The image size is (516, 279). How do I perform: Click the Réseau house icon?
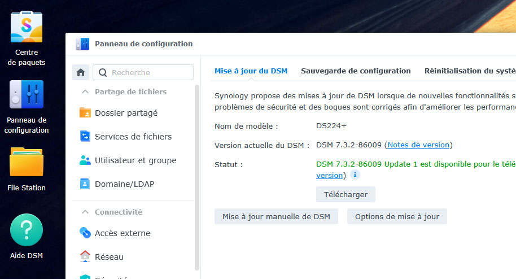click(85, 256)
